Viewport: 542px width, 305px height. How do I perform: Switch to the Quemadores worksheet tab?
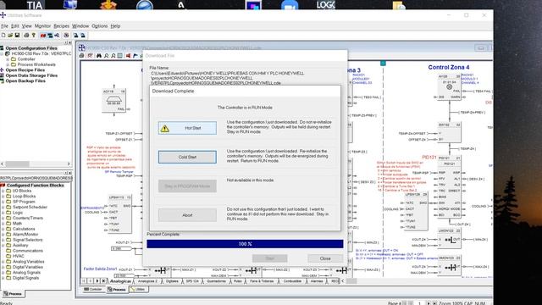(x=216, y=281)
